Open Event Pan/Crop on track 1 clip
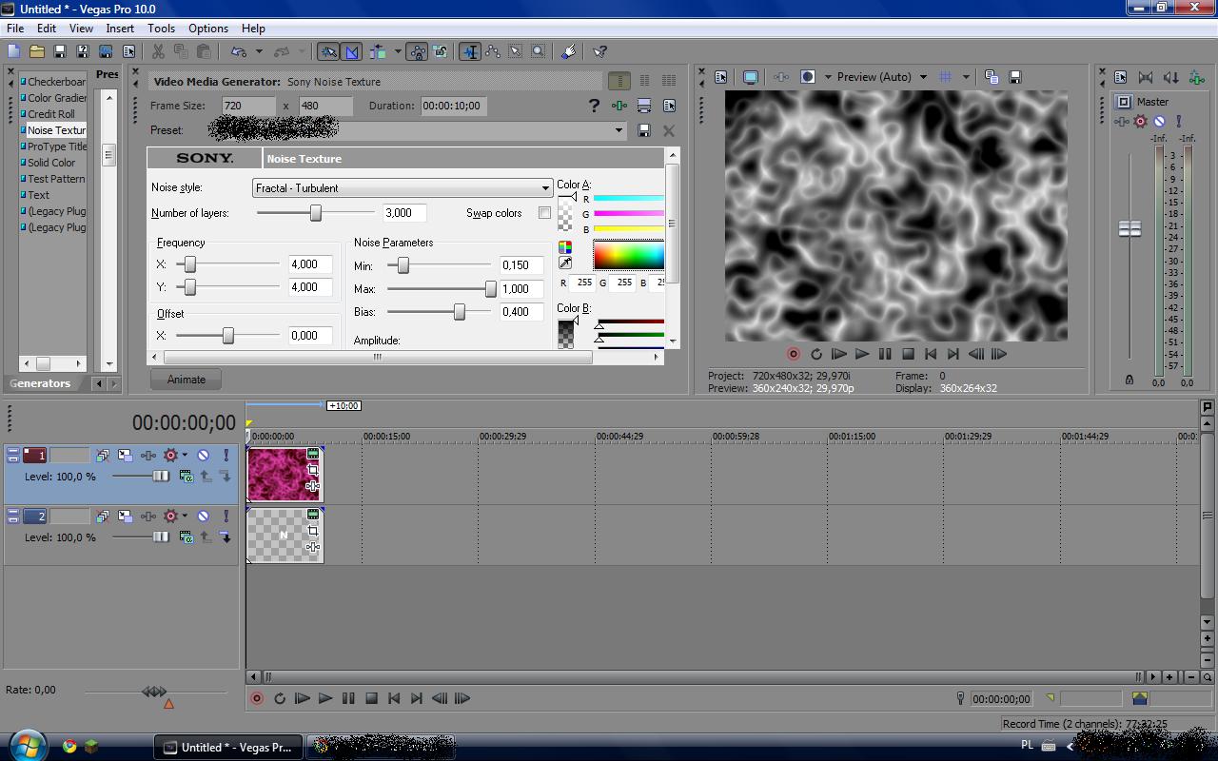This screenshot has height=761, width=1218. [x=312, y=470]
